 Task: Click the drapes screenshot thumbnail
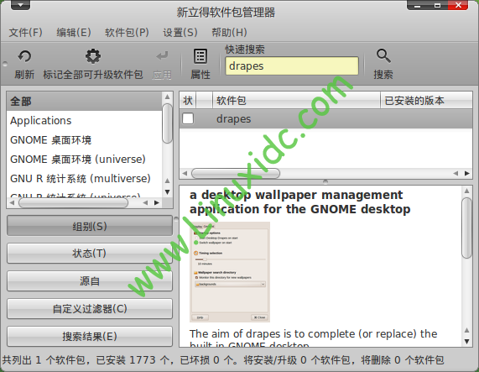coord(230,272)
